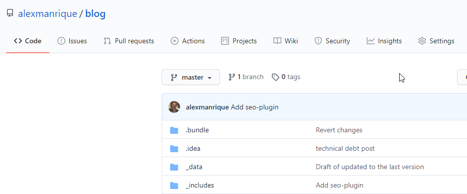Click the repository book icon beside alexmanrique

[x=10, y=13]
